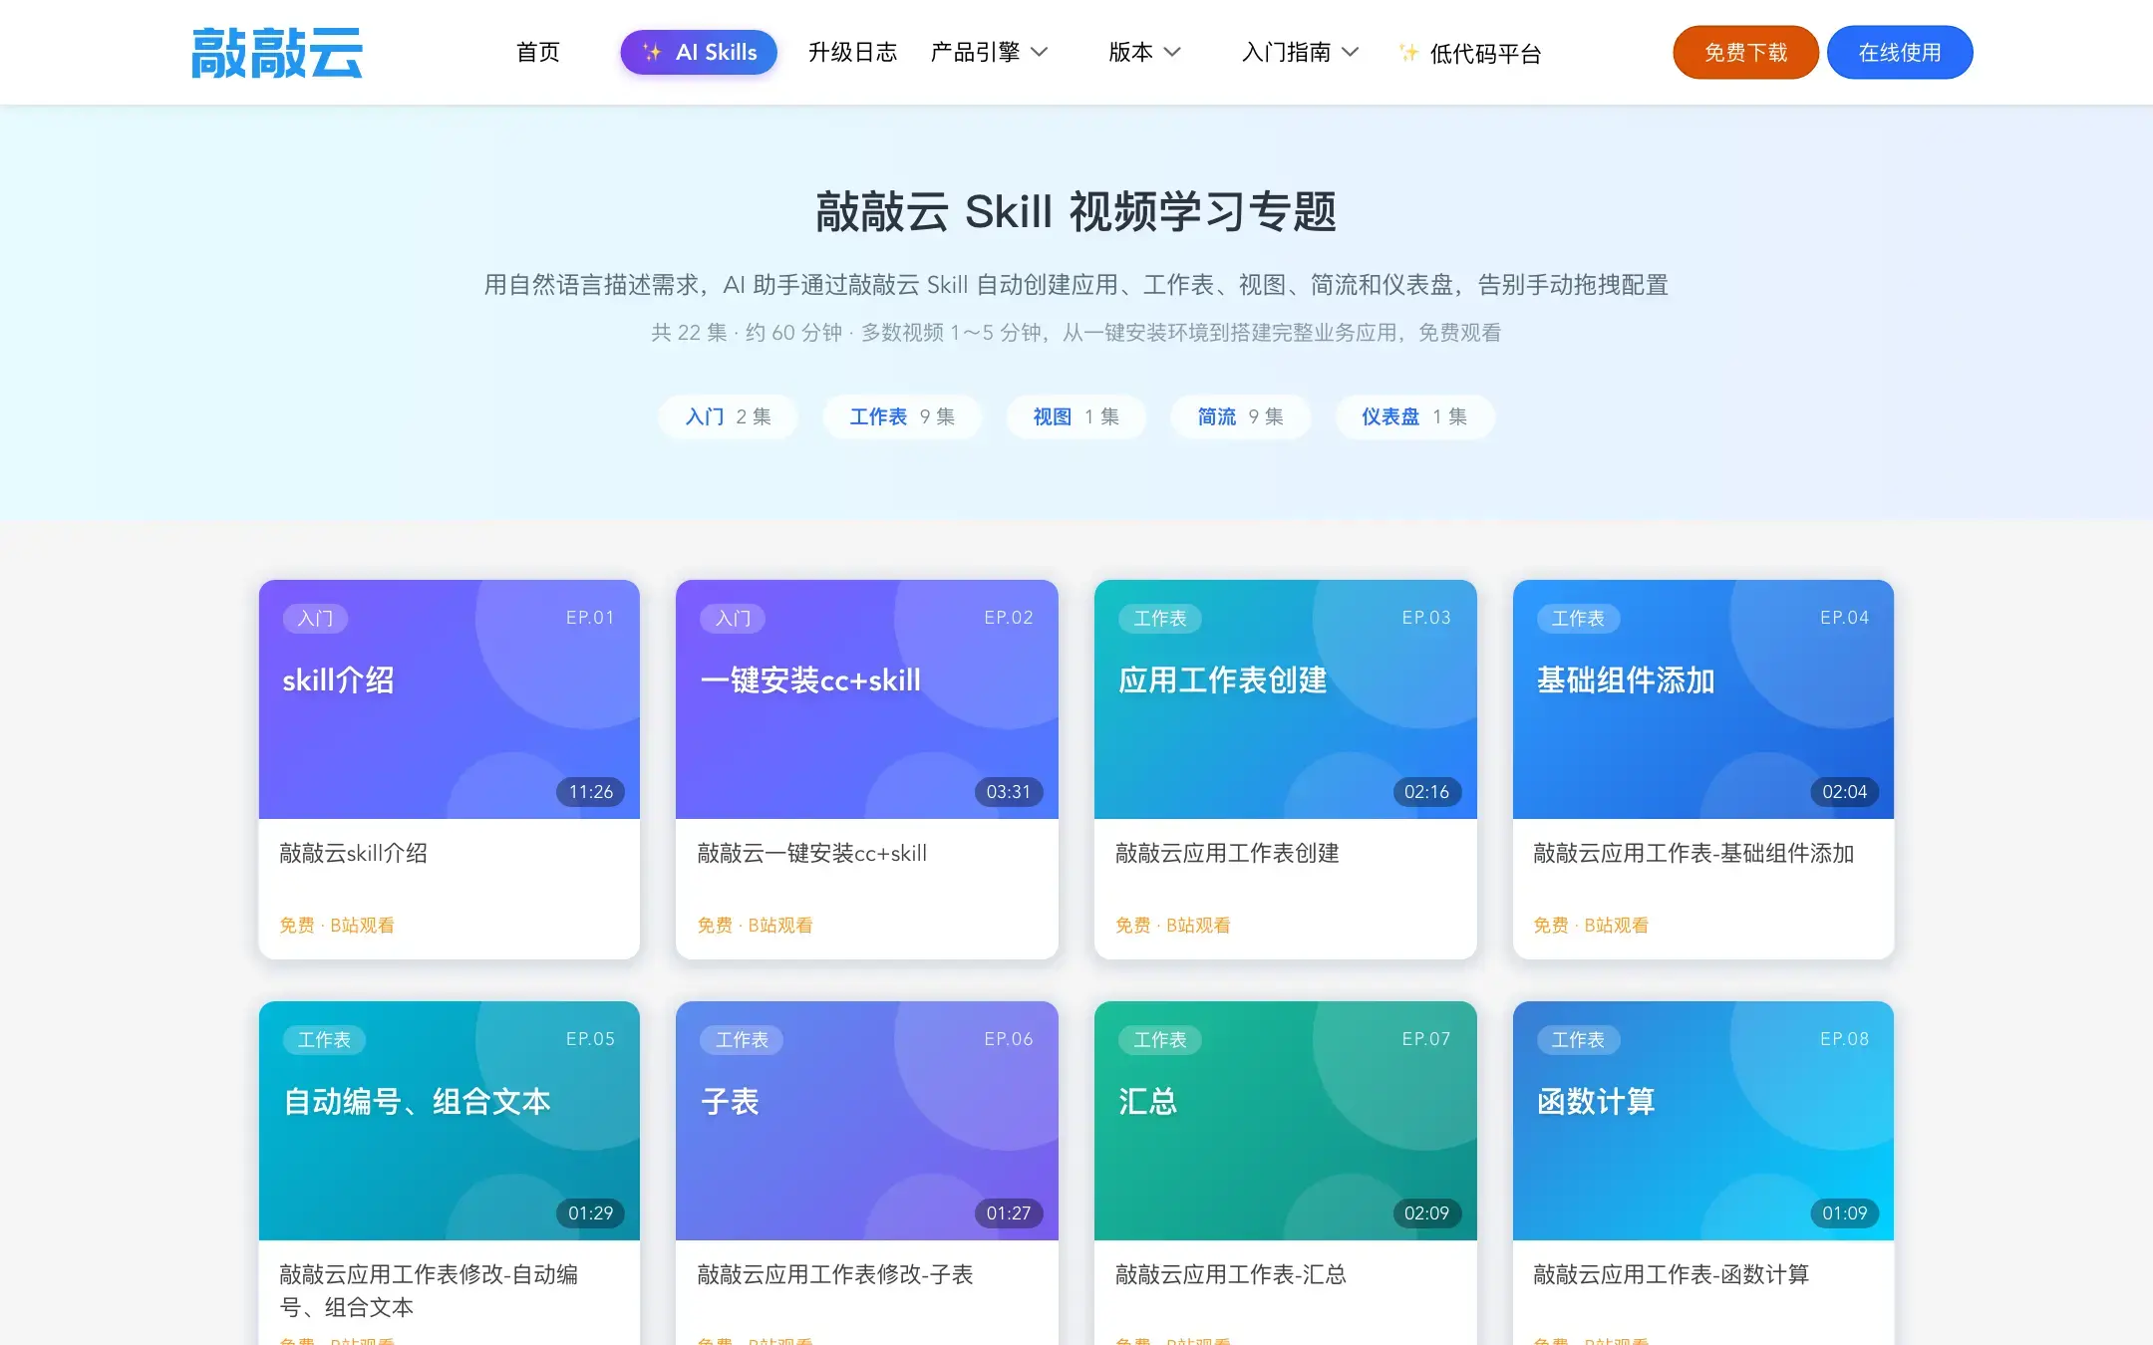Image resolution: width=2153 pixels, height=1345 pixels.
Task: Click 免费 · B站观看 under 敲敲云一键安装cc+skill
Action: (x=755, y=925)
